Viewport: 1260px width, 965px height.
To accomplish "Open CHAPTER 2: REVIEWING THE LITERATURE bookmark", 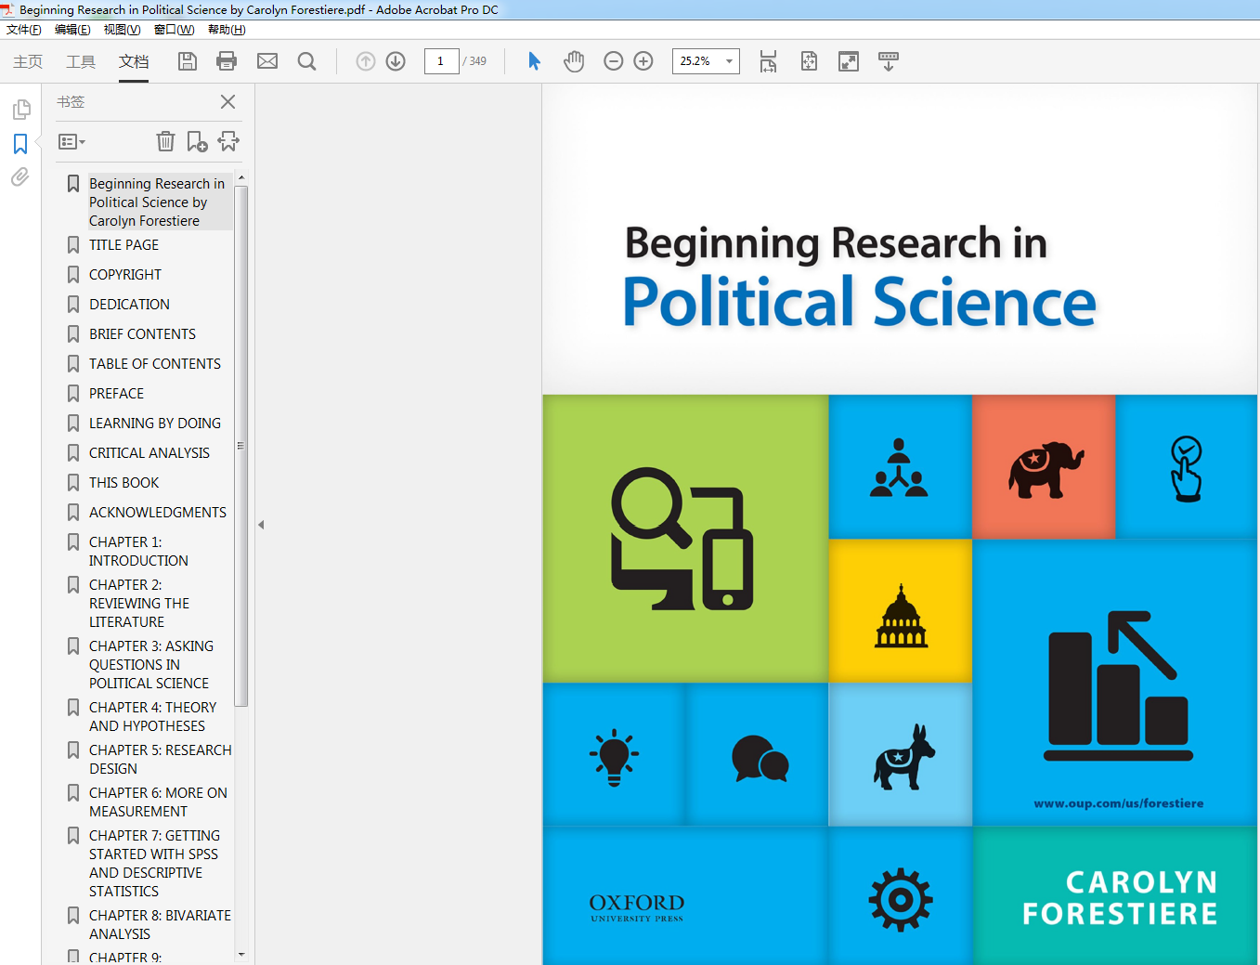I will click(139, 604).
